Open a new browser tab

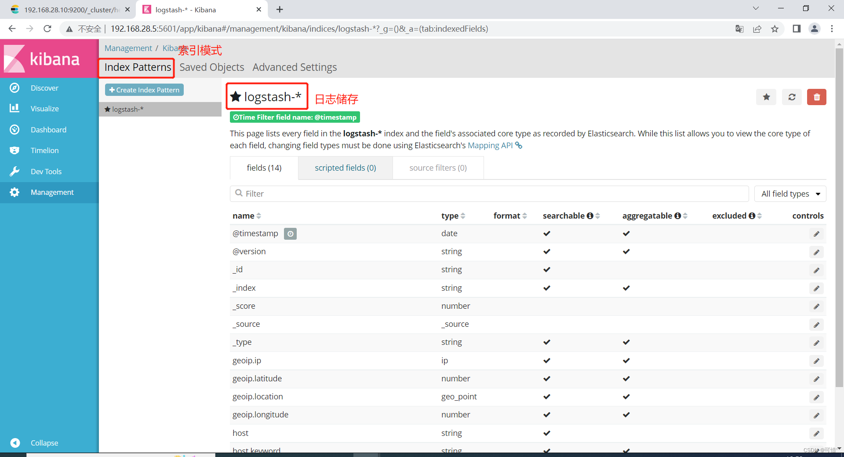280,9
